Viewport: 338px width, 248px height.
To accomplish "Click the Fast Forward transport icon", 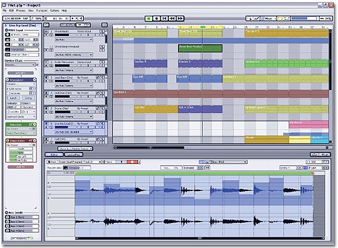I will 180,18.
